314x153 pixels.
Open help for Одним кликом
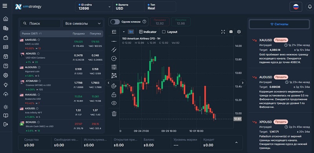coord(144,22)
